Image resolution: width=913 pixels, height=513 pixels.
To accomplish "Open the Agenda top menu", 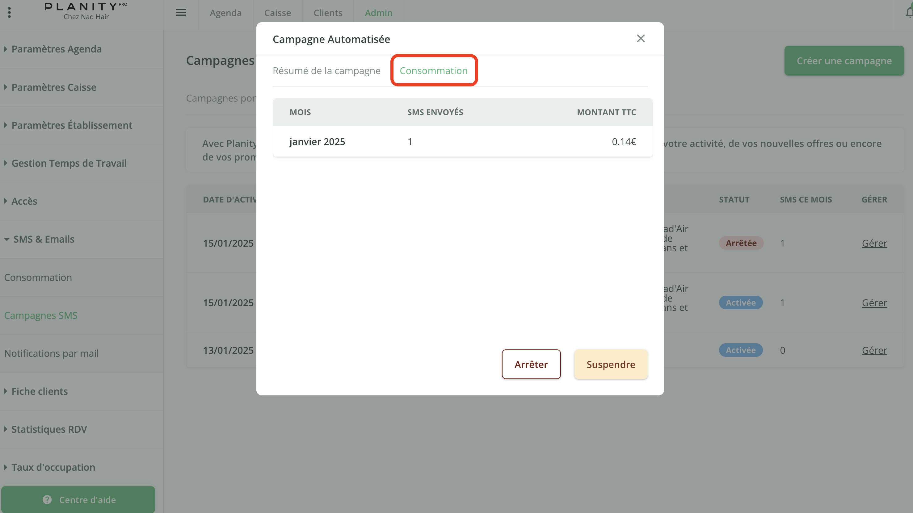I will [225, 13].
